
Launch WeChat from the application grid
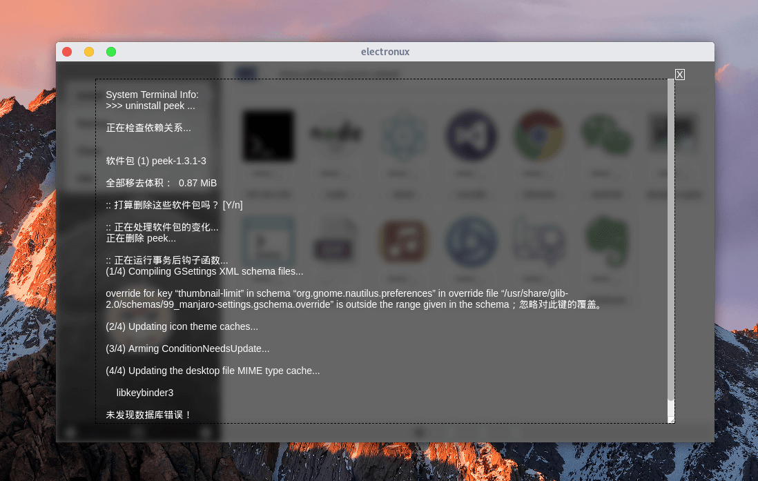(x=607, y=136)
